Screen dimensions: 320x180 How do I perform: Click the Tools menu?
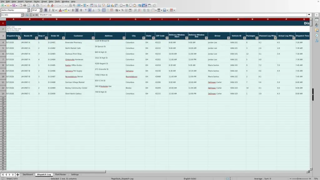coord(57,2)
